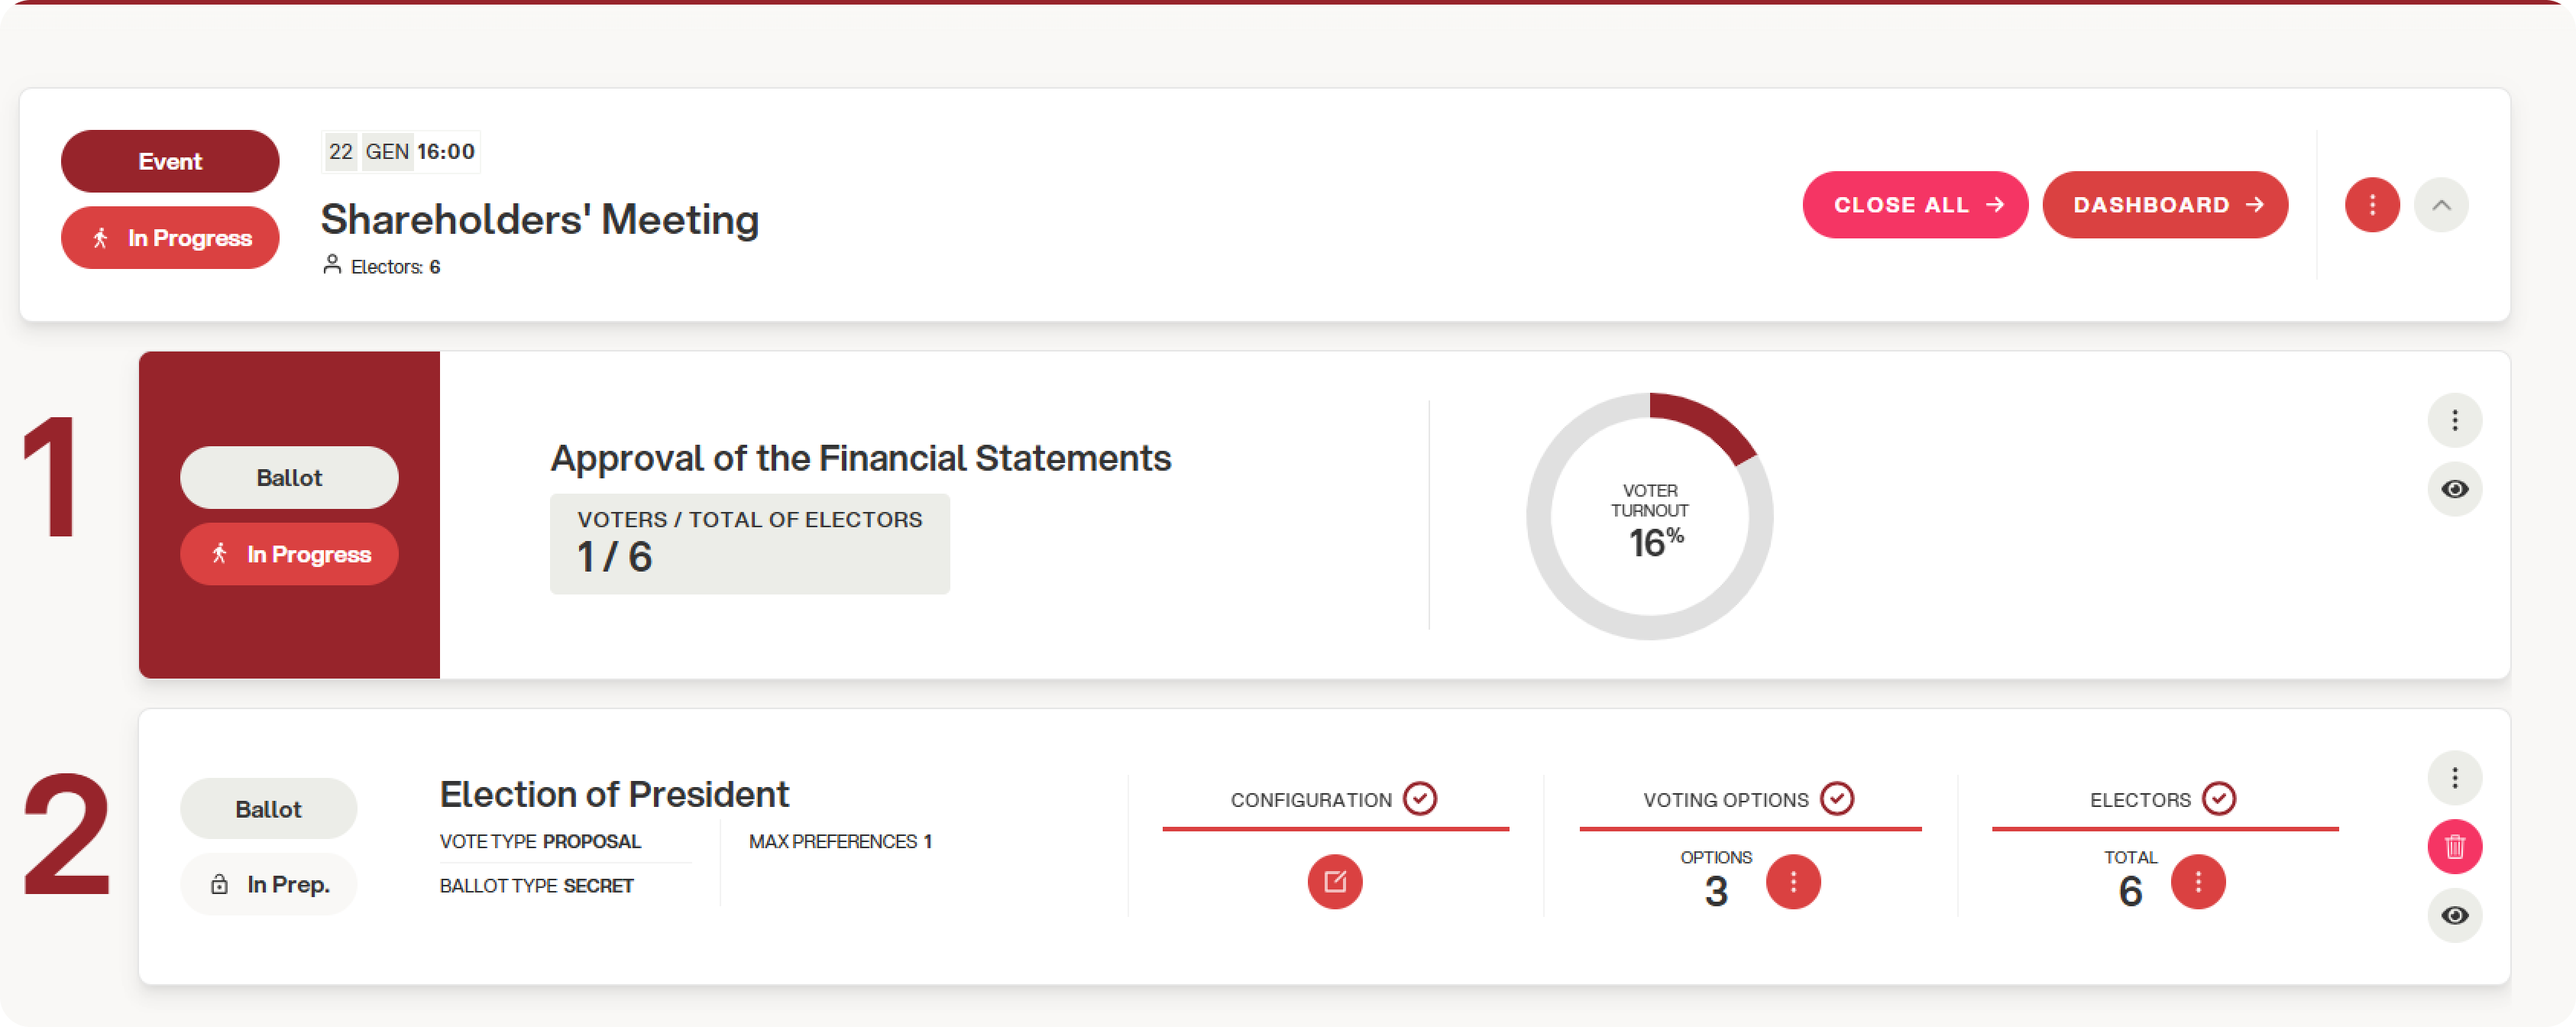Open the Election of President ballot's three-dot menu
This screenshot has height=1027, width=2576.
coord(2454,778)
